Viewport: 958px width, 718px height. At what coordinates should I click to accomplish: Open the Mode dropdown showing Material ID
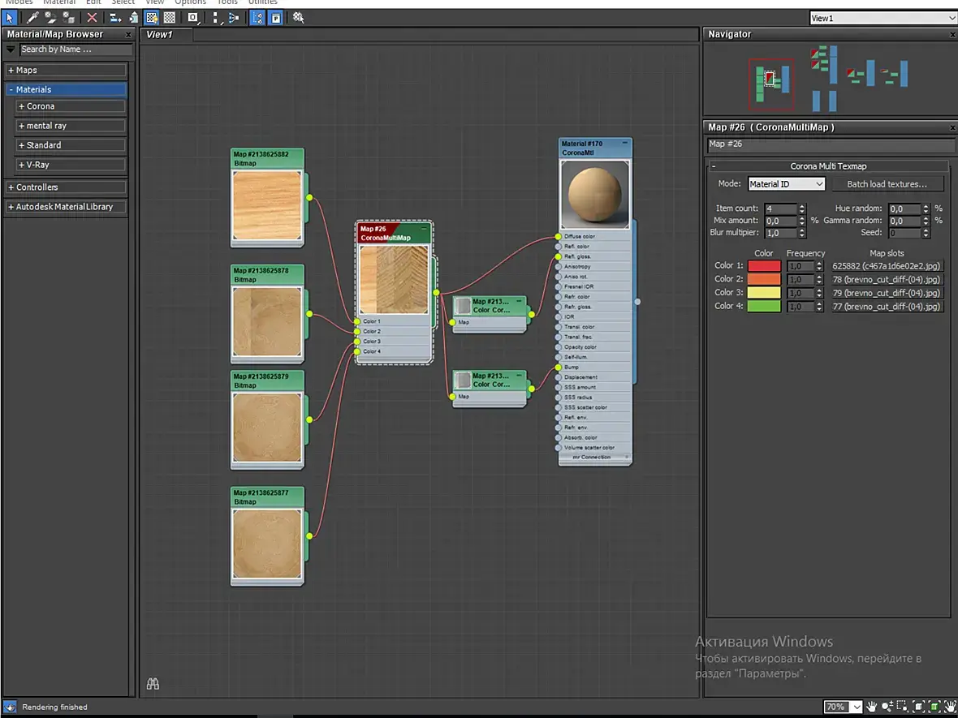pyautogui.click(x=786, y=184)
